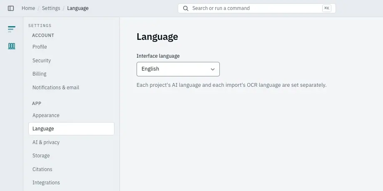This screenshot has width=383, height=191.
Task: Click the Language breadcrumb
Action: pos(78,8)
